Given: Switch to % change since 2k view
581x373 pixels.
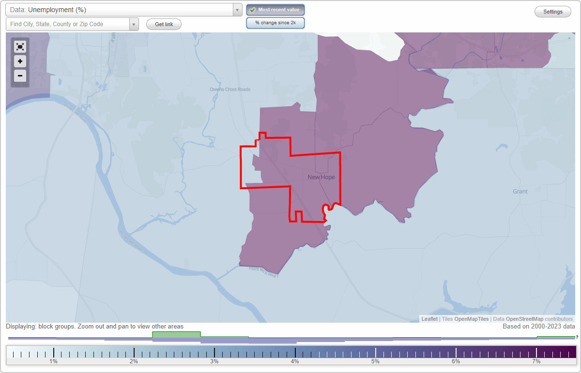Looking at the screenshot, I should [275, 22].
